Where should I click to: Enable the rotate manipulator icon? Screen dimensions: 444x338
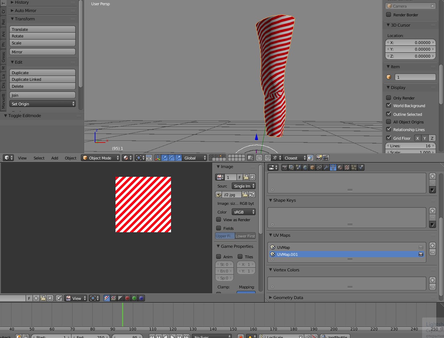(x=171, y=158)
